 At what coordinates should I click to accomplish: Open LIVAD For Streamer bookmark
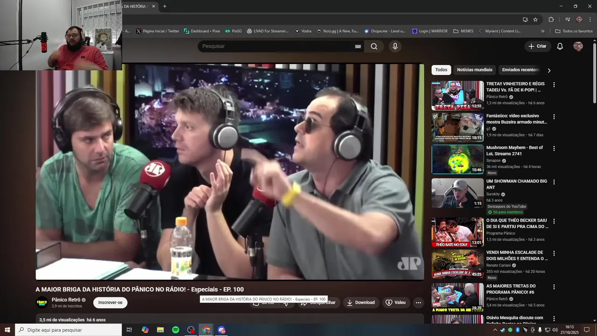[x=268, y=31]
